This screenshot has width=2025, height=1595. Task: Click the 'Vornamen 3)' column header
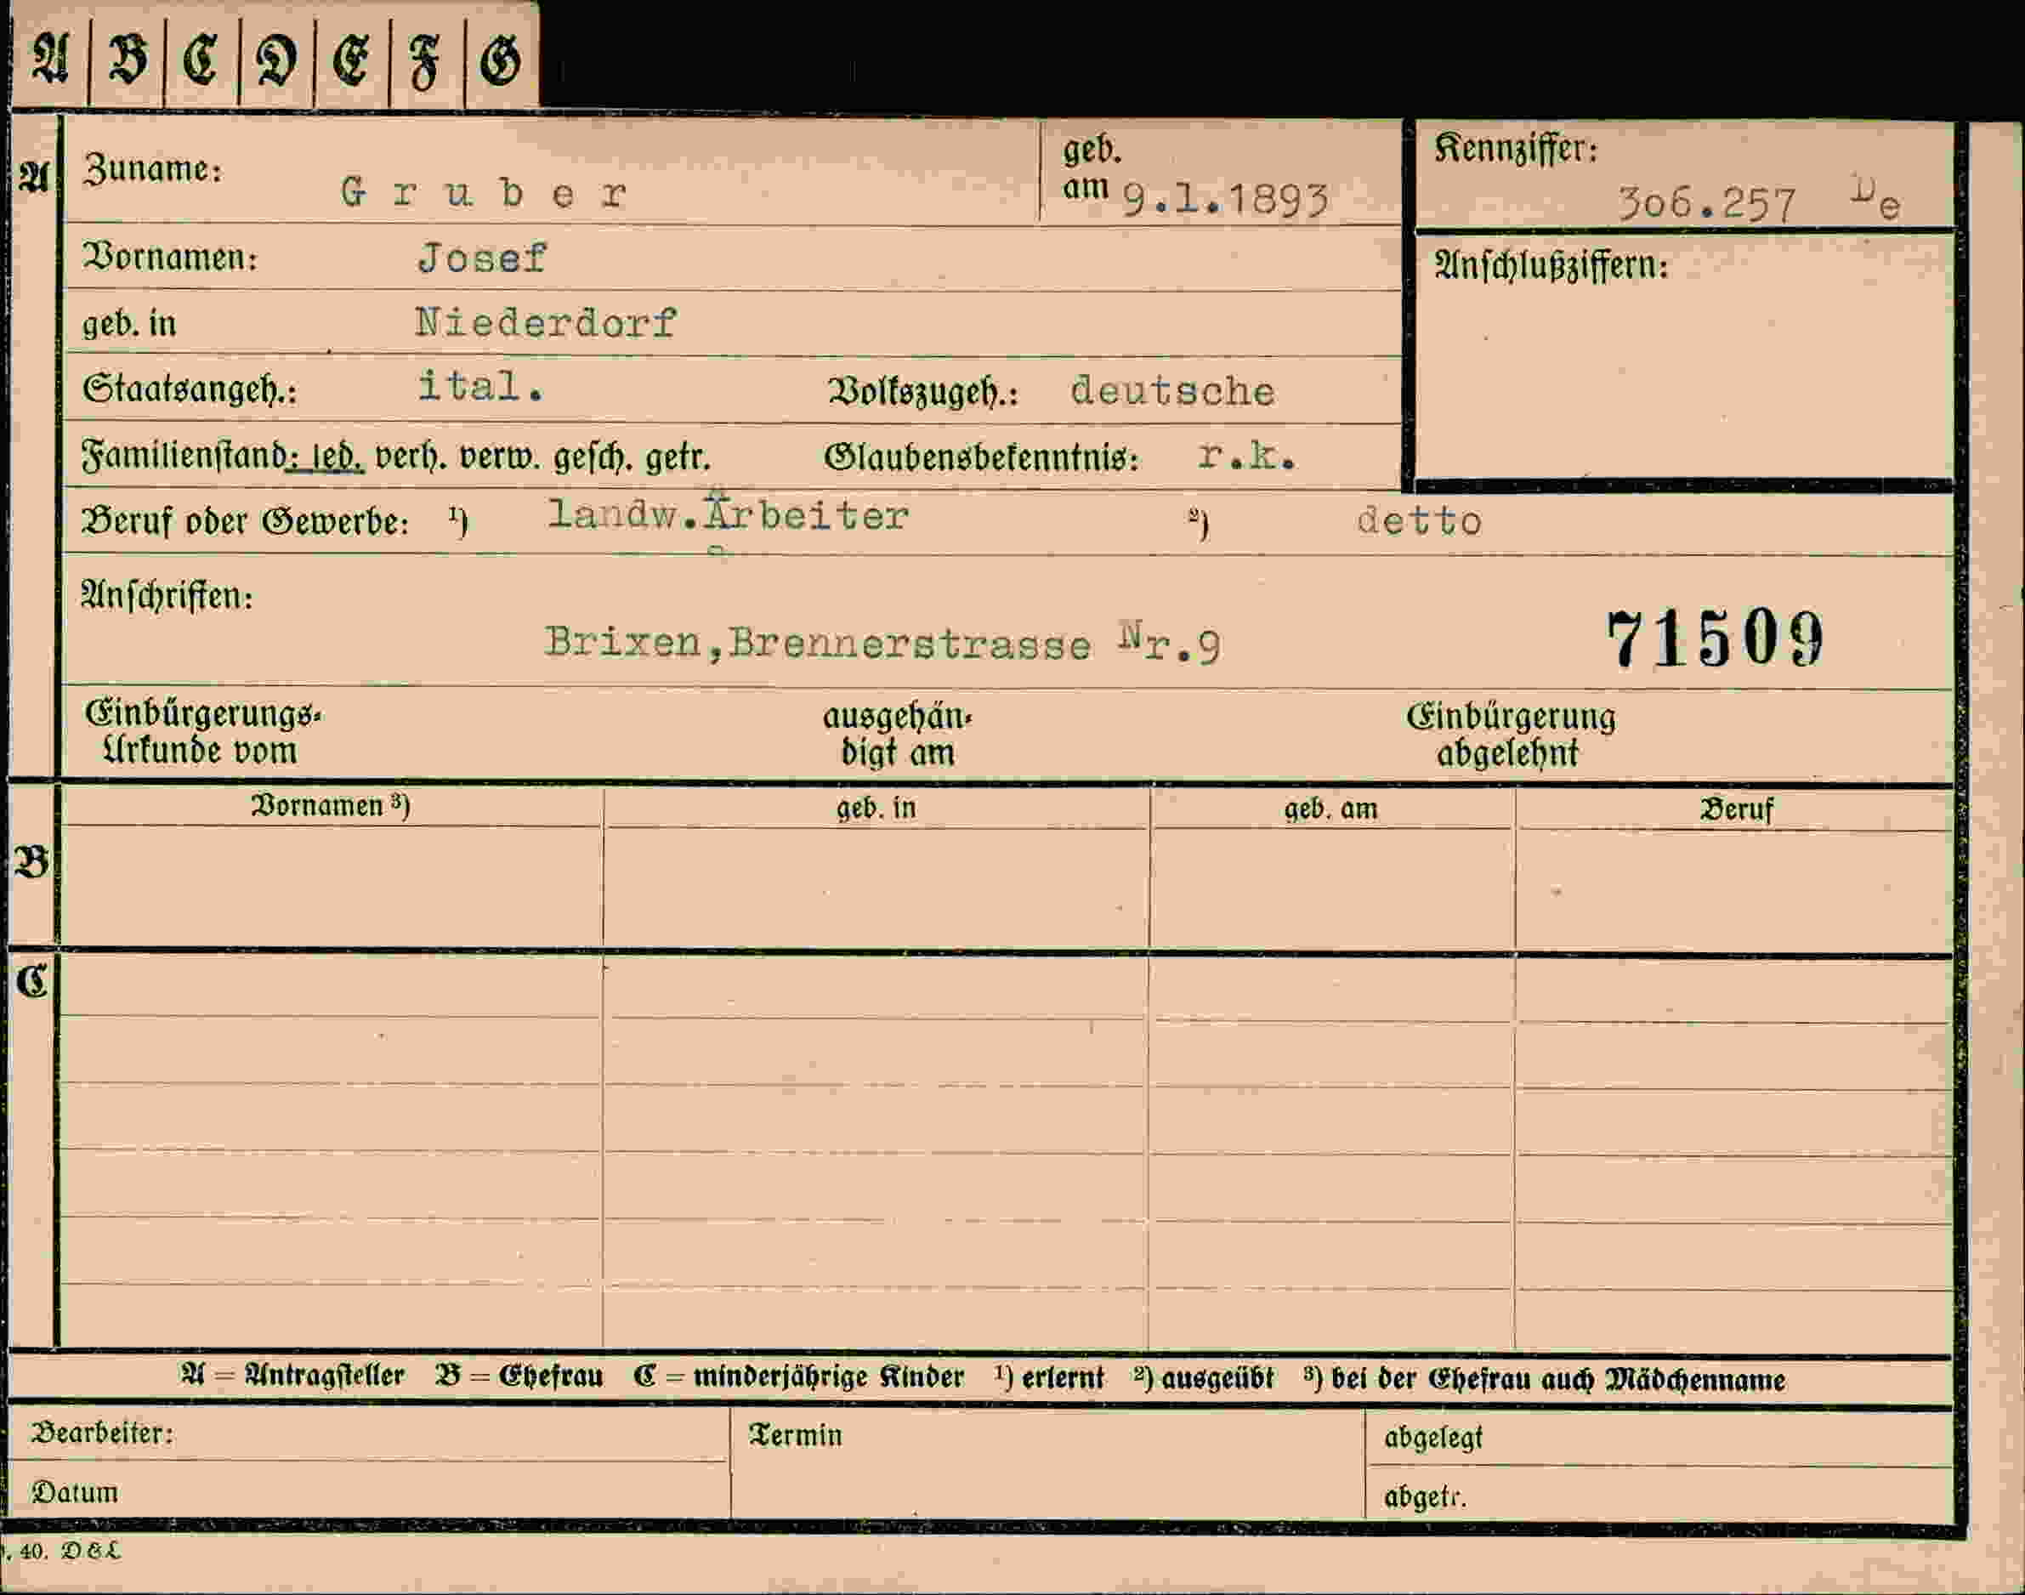pyautogui.click(x=331, y=805)
